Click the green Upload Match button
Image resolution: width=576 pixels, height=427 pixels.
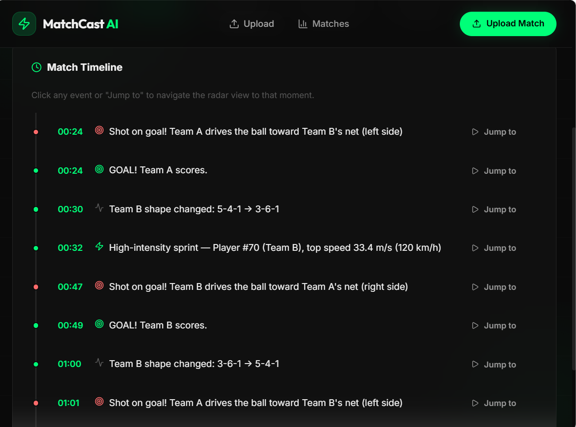pyautogui.click(x=508, y=24)
